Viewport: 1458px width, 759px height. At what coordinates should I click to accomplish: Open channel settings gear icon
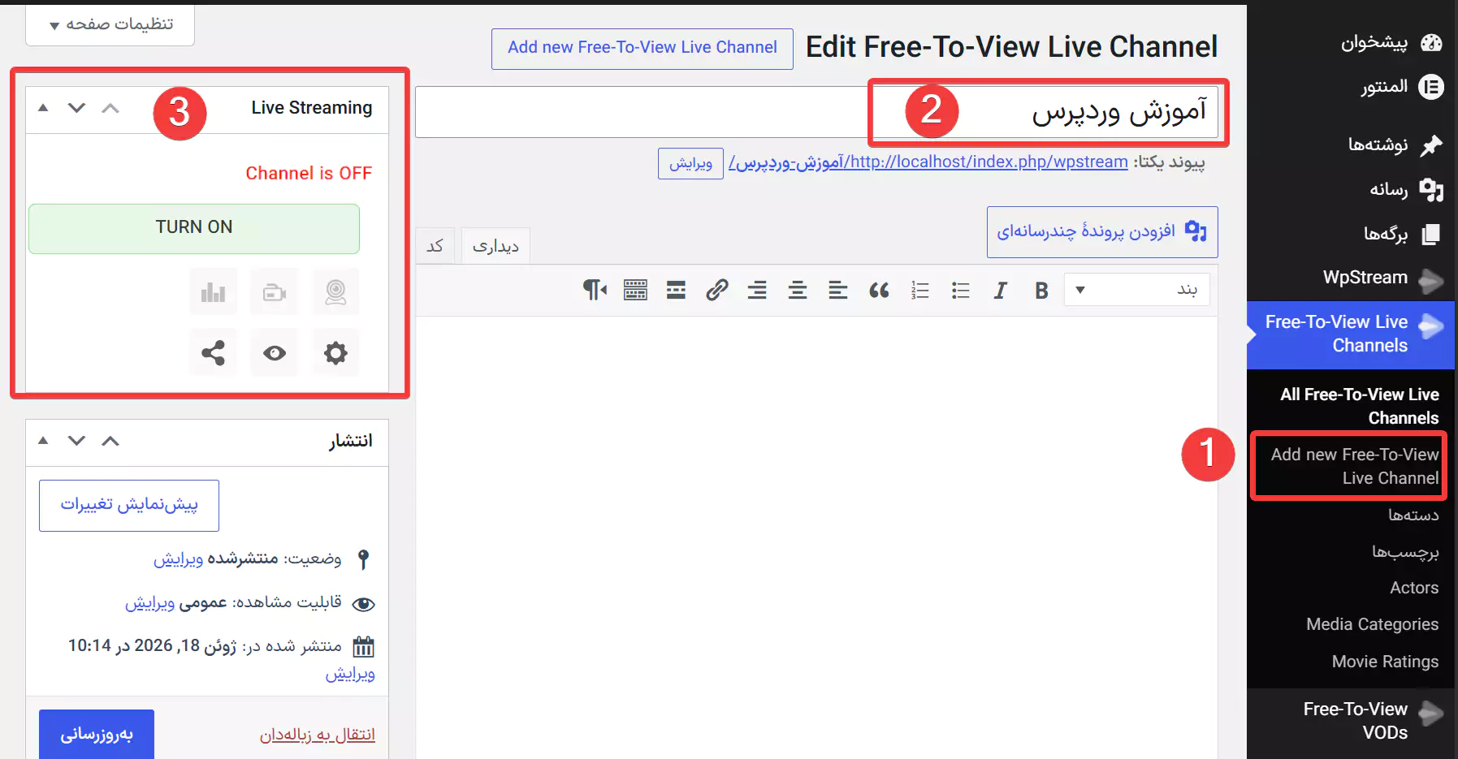click(x=335, y=352)
